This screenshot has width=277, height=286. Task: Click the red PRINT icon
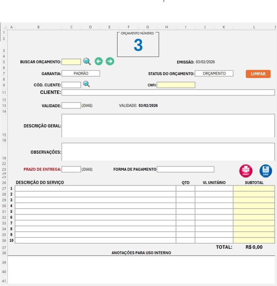[246, 171]
